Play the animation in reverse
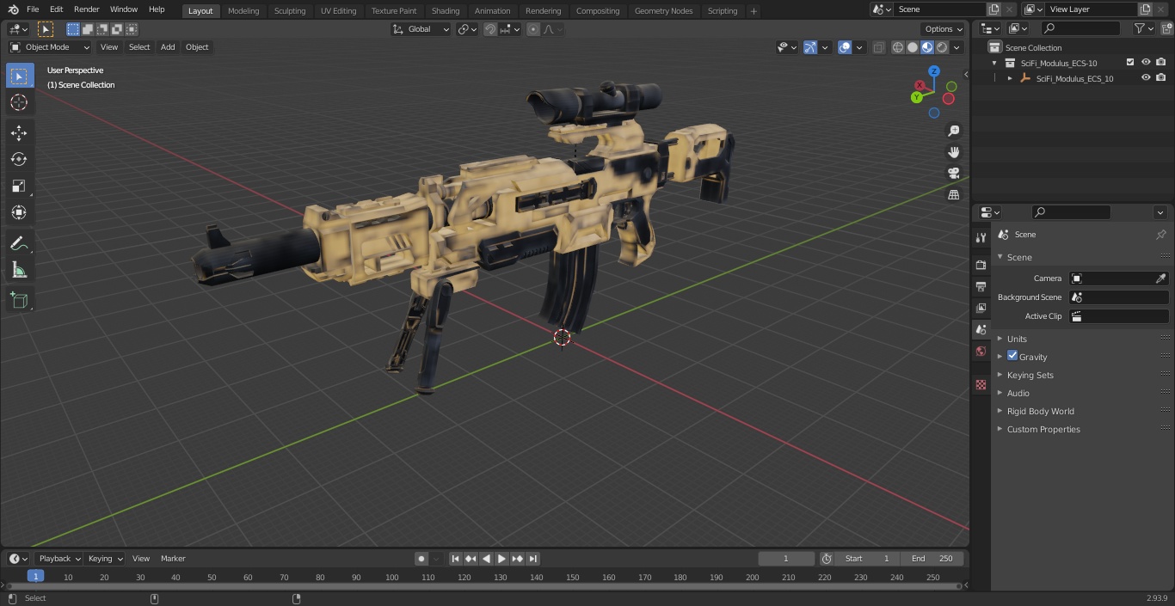 [486, 559]
